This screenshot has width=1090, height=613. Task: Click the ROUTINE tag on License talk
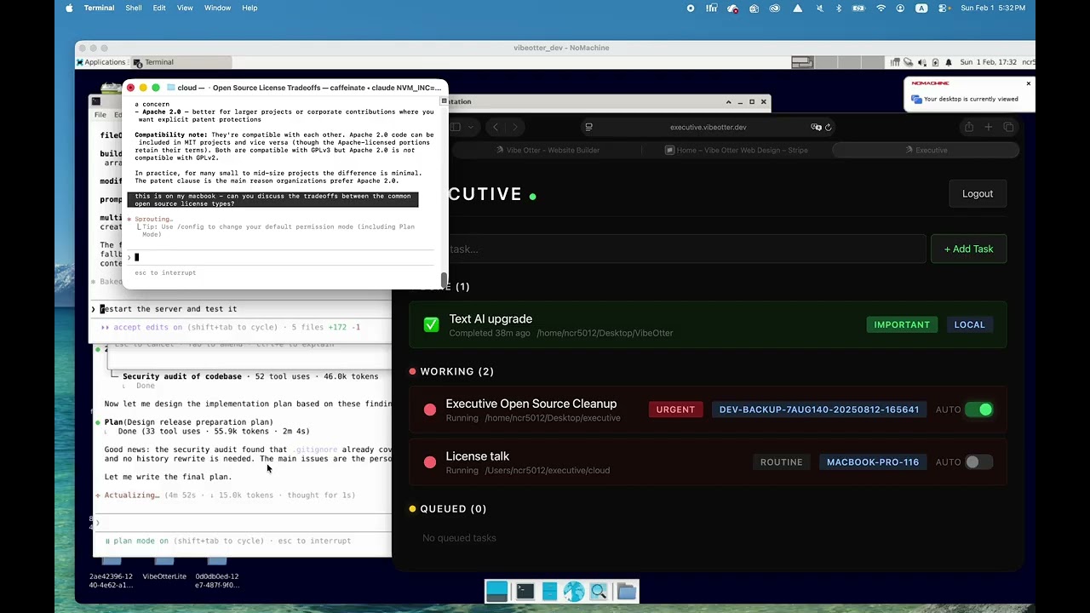tap(781, 461)
